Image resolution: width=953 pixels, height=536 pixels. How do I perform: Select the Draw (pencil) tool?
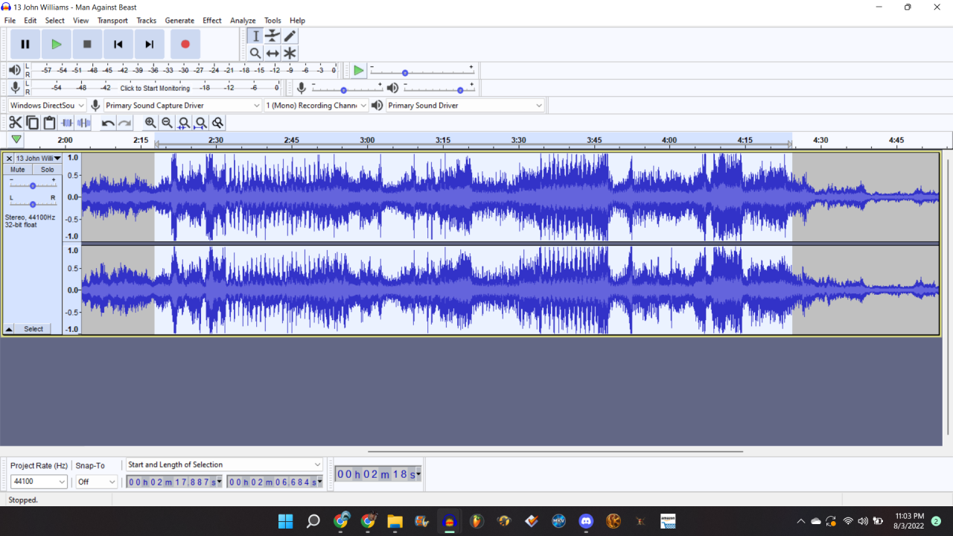click(x=290, y=36)
